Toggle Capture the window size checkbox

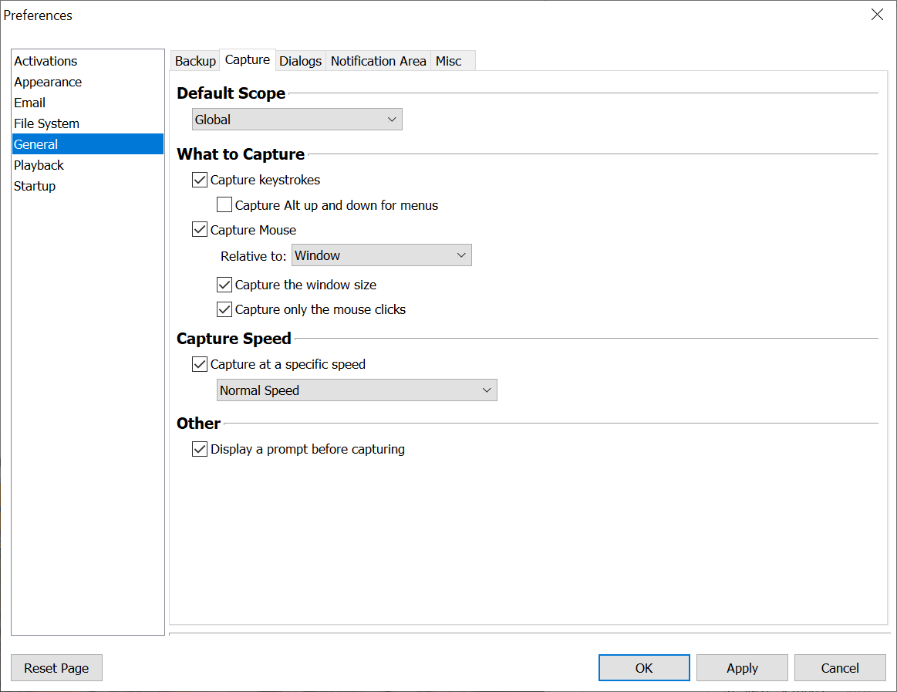pos(224,285)
